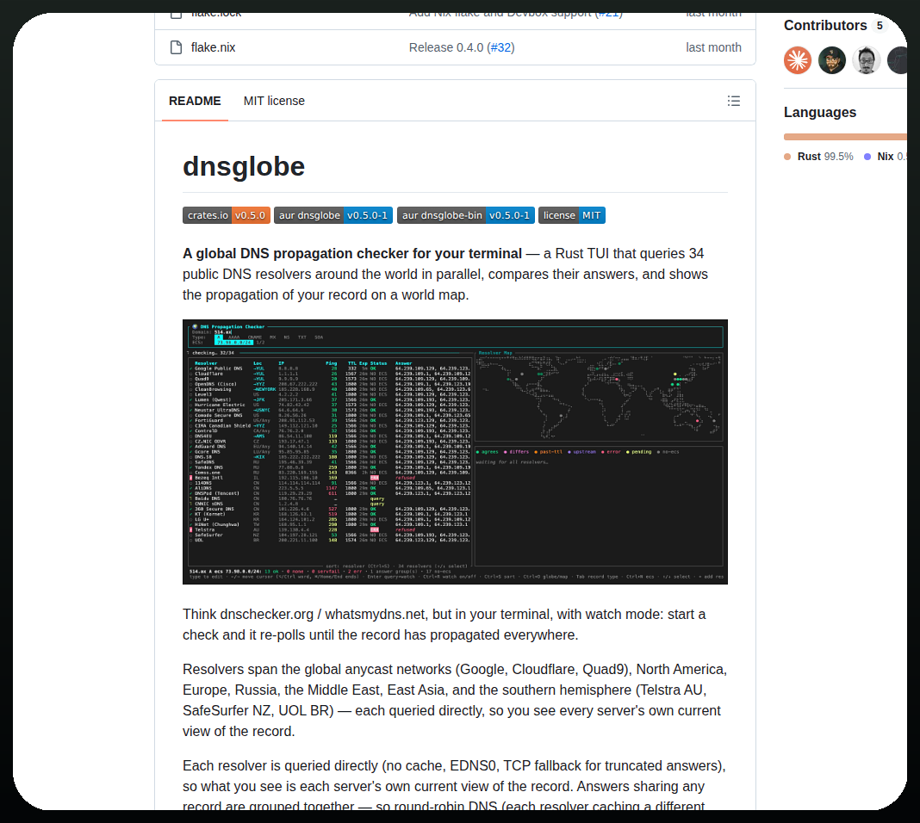920x823 pixels.
Task: Click the contributors count badge 5
Action: click(880, 26)
